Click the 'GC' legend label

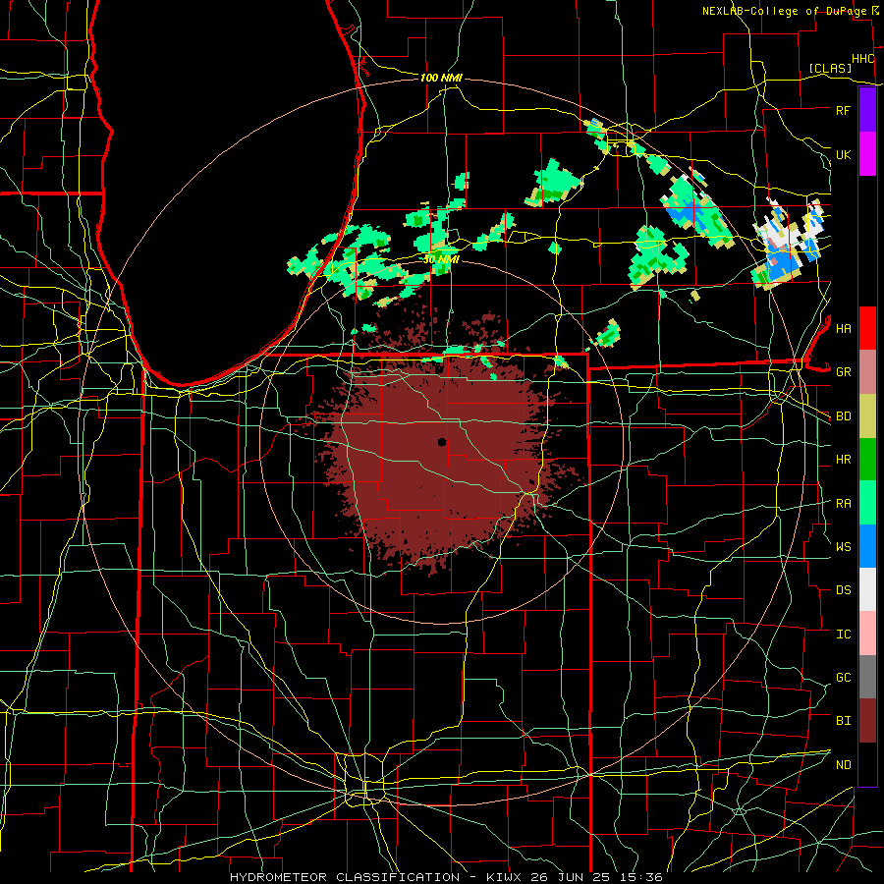click(844, 677)
